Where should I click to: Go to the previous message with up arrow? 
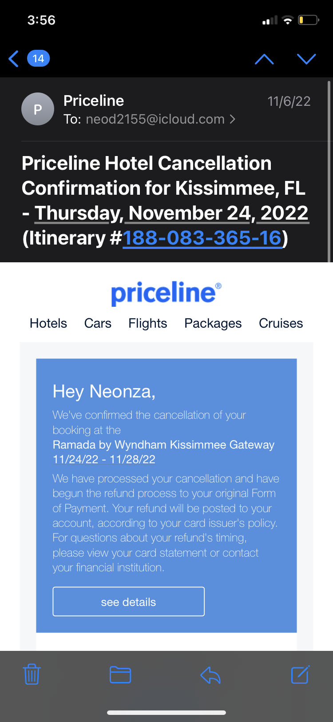(x=264, y=59)
